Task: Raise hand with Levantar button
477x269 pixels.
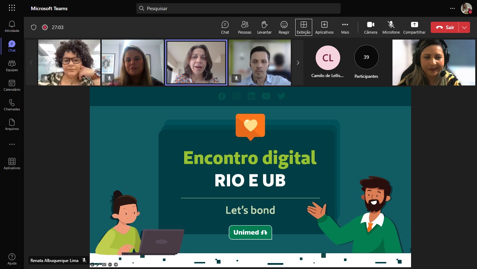Action: tap(264, 27)
